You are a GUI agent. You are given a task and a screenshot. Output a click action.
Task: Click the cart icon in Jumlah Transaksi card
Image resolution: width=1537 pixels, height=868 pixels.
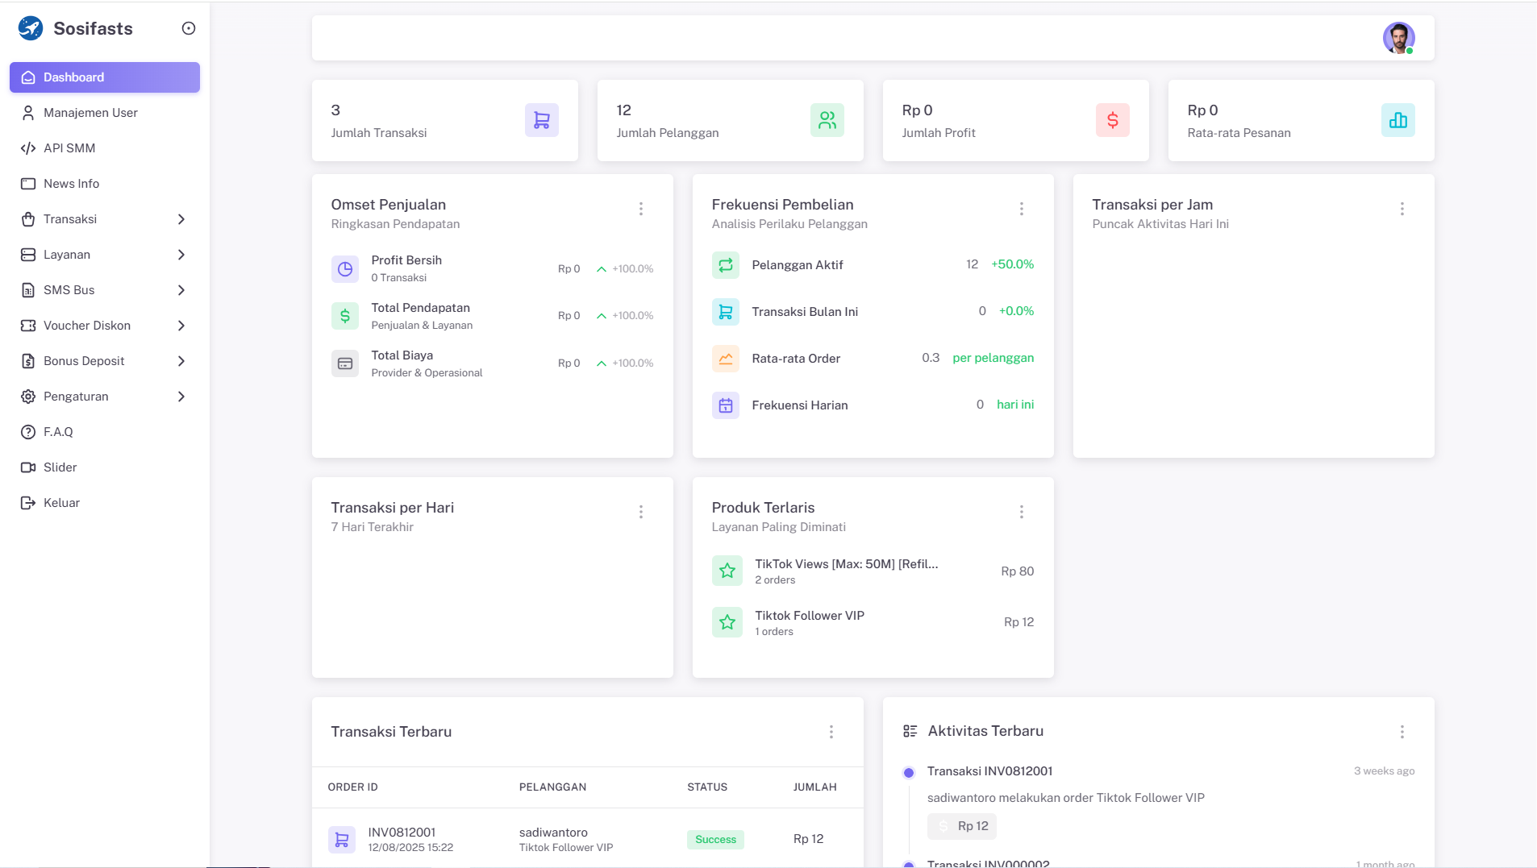(542, 120)
